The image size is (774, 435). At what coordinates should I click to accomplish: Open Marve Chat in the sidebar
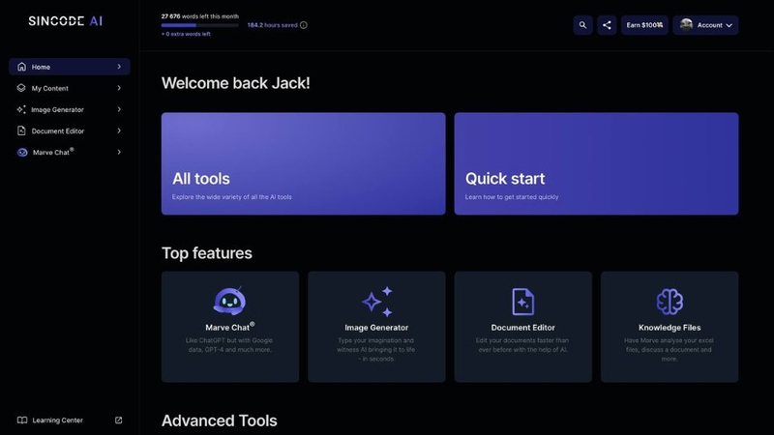click(70, 153)
